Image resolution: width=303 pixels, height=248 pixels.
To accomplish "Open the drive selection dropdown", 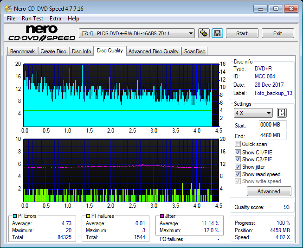I will (137, 33).
